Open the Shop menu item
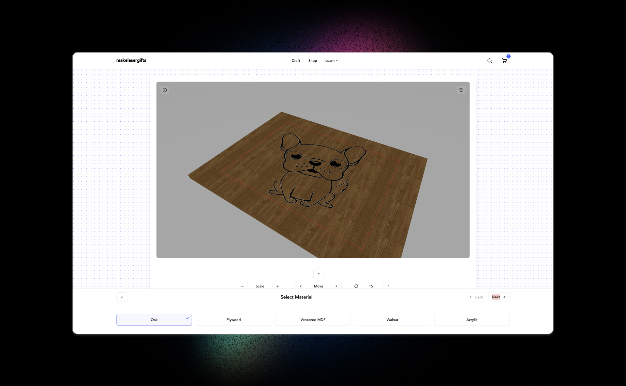The width and height of the screenshot is (626, 386). (312, 61)
